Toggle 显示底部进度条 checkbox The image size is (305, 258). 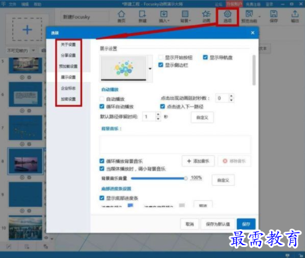(102, 198)
